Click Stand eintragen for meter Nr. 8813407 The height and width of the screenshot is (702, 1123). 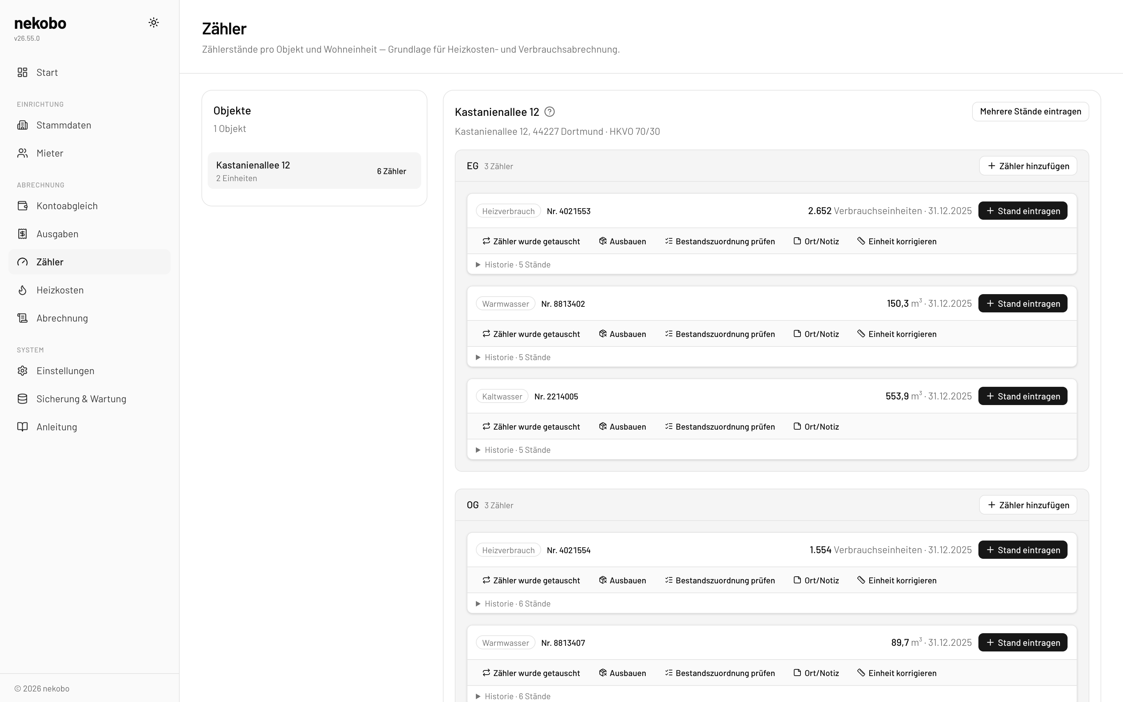coord(1023,643)
